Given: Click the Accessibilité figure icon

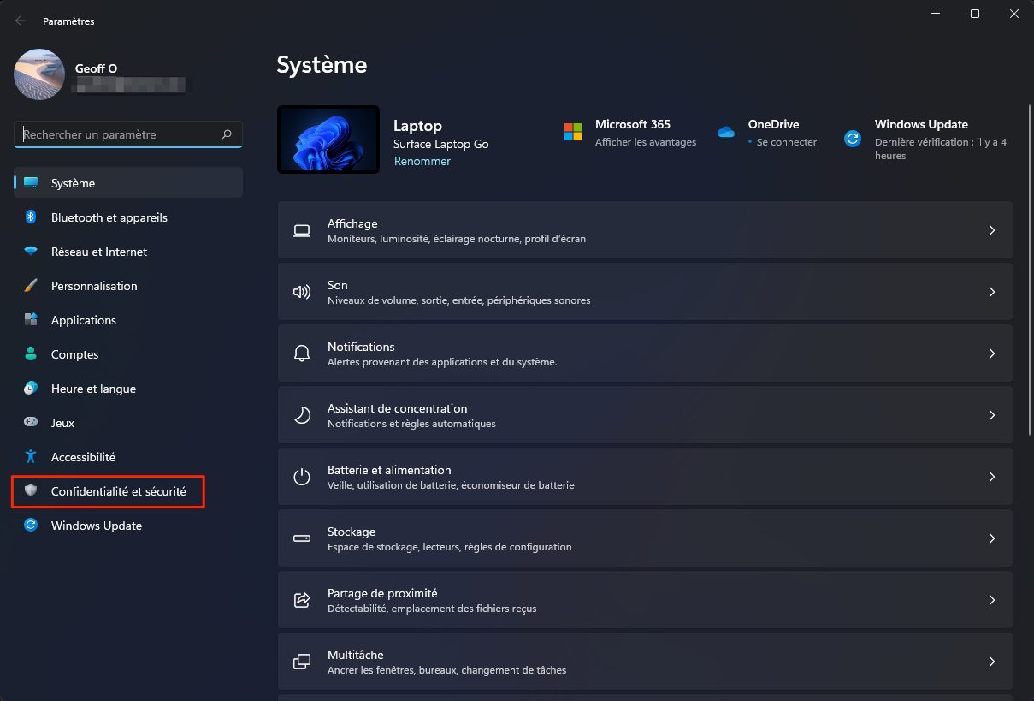Looking at the screenshot, I should point(31,457).
